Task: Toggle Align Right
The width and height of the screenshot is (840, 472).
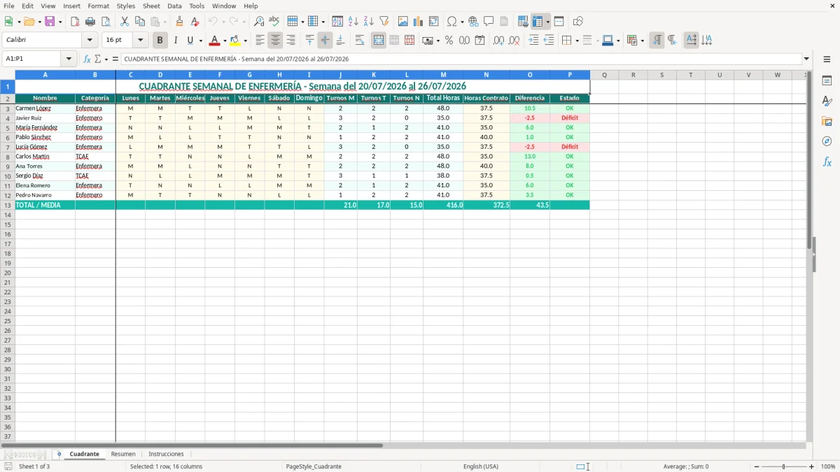Action: click(290, 41)
